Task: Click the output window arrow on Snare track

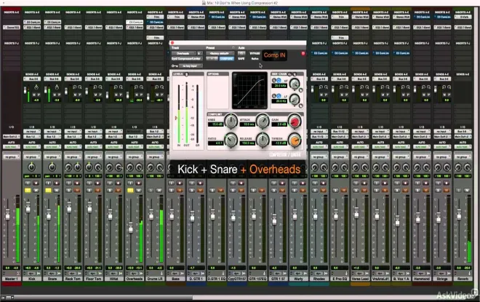Action: 59,273
